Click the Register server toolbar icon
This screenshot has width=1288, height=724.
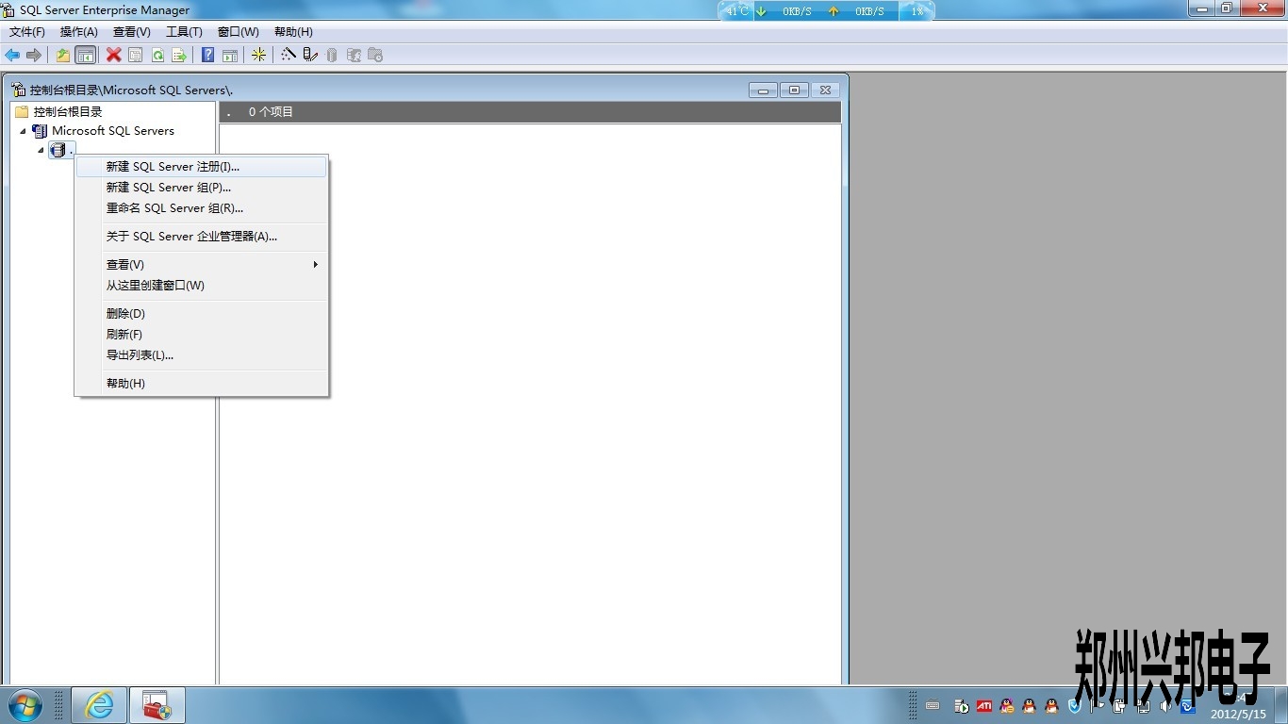[310, 56]
